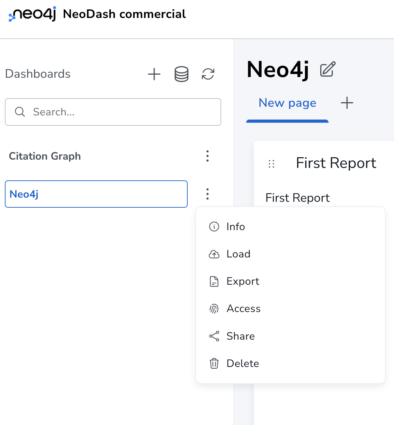Click the Load cloud icon
The image size is (394, 425).
pos(214,254)
